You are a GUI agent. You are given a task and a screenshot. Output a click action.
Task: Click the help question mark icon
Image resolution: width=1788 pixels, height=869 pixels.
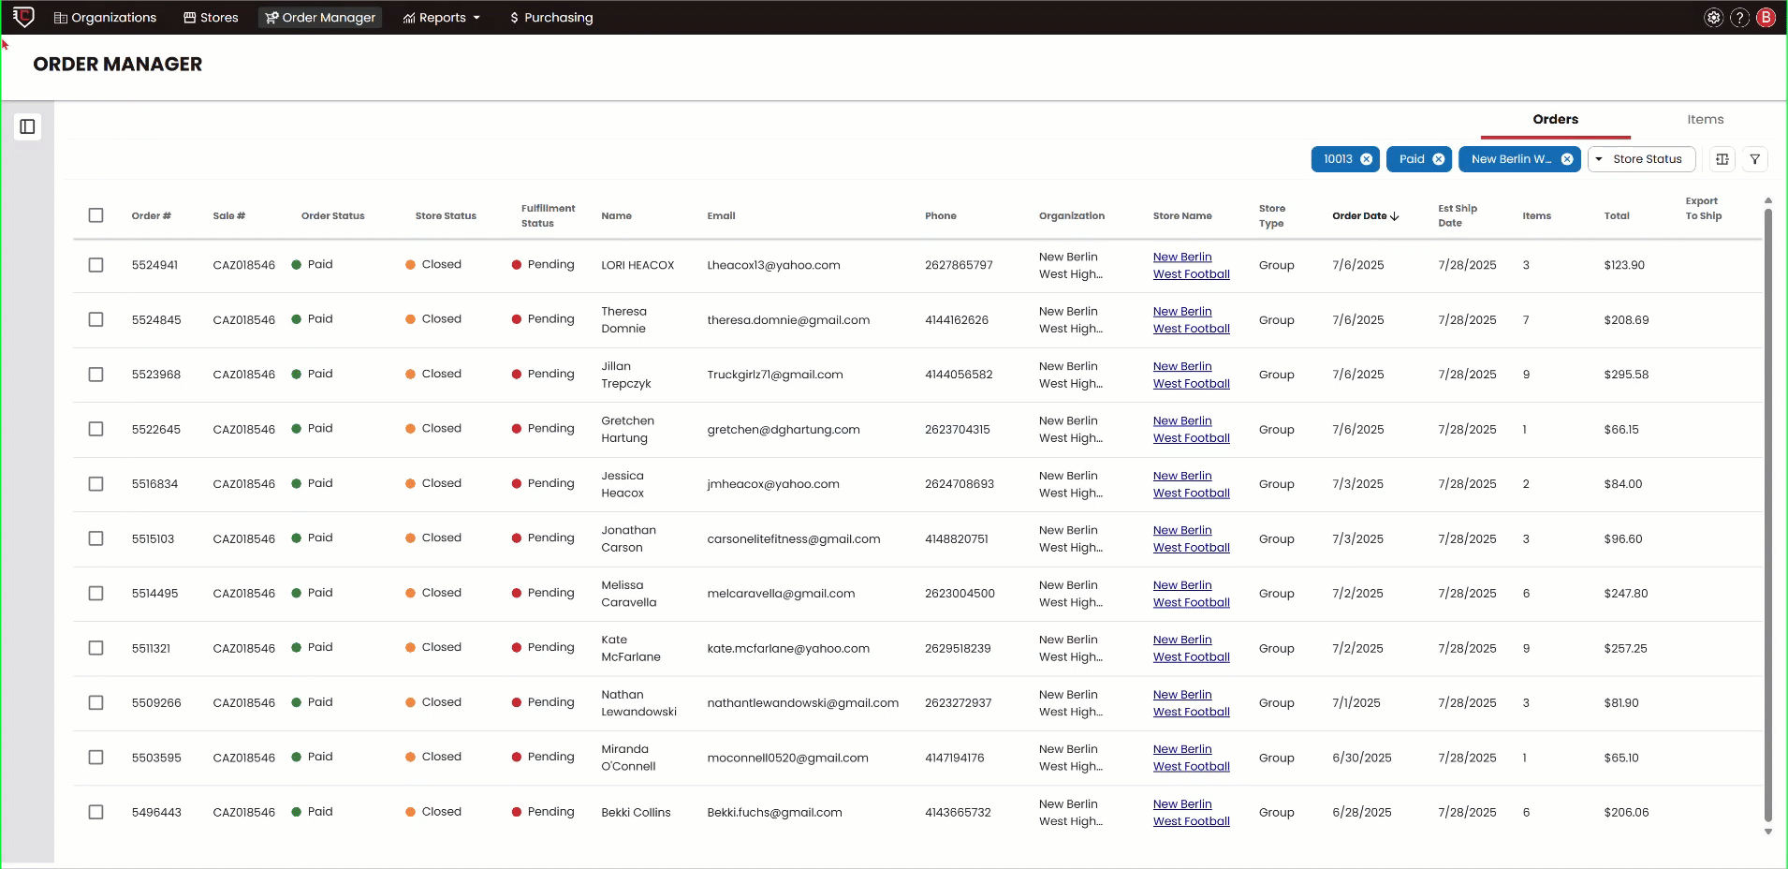tap(1739, 18)
